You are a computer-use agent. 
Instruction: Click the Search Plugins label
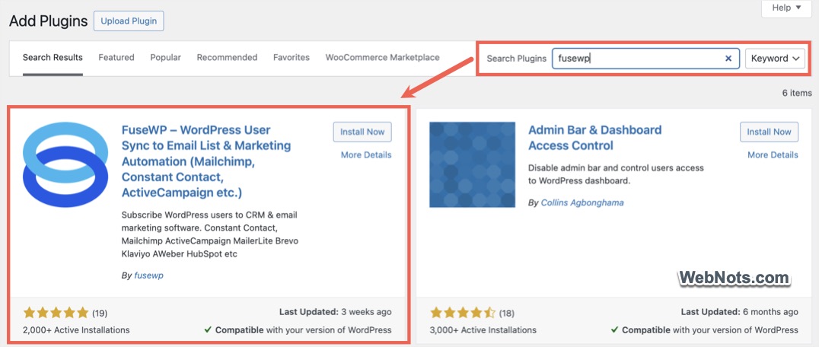tap(517, 59)
